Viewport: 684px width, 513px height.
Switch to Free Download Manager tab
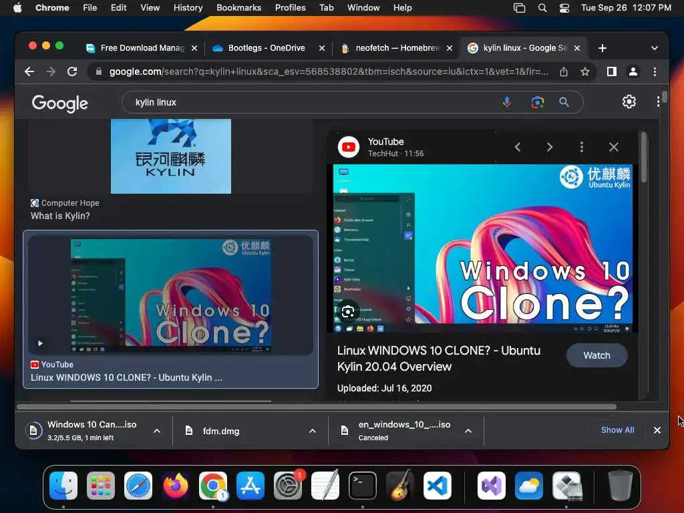[x=142, y=48]
